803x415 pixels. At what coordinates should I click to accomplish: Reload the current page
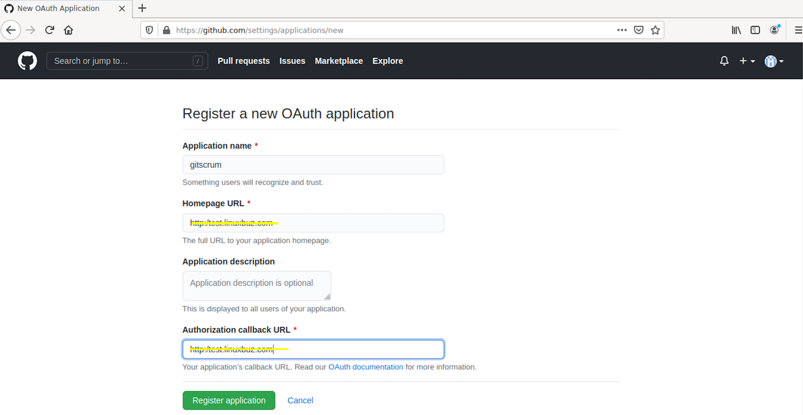(49, 30)
